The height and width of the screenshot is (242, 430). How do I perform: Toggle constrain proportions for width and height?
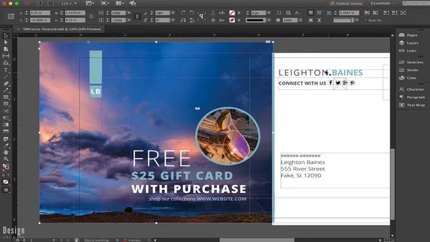91,16
